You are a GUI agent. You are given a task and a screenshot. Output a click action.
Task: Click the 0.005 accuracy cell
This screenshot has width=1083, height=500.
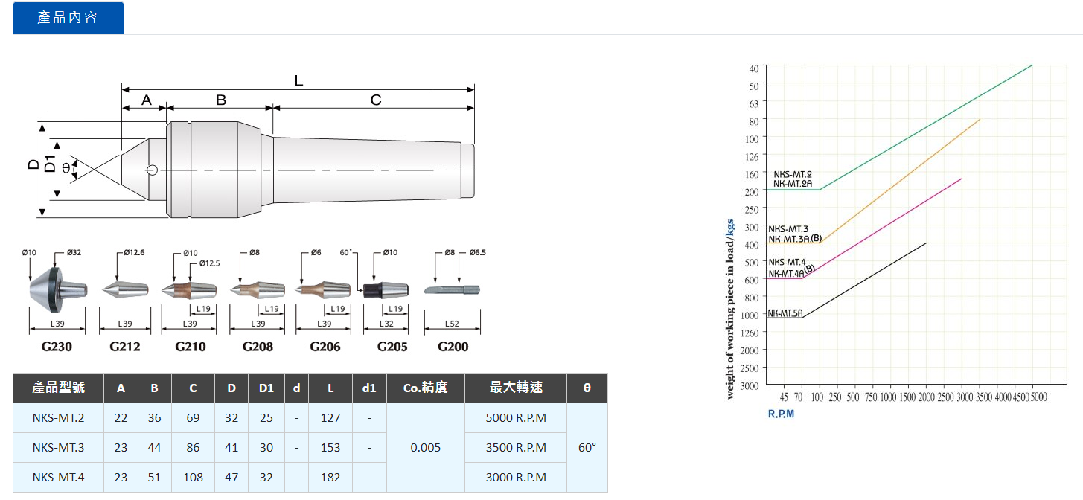[x=425, y=448]
